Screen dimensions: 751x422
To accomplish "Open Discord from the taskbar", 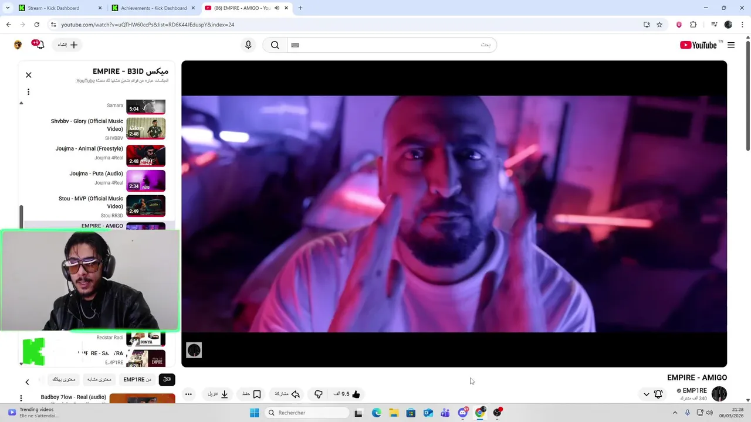I will pyautogui.click(x=463, y=413).
